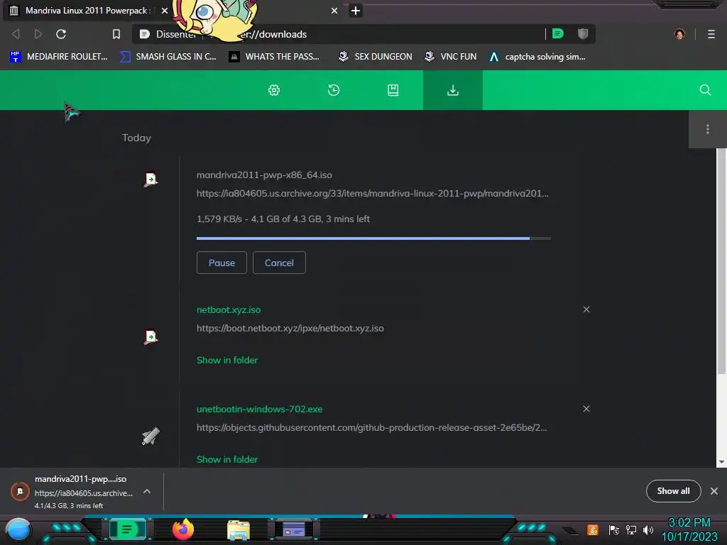
Task: Click the unetbootin application icon
Action: pyautogui.click(x=151, y=436)
